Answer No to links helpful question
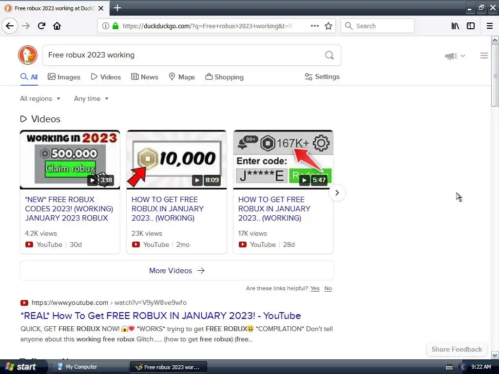This screenshot has width=499, height=374. (328, 288)
